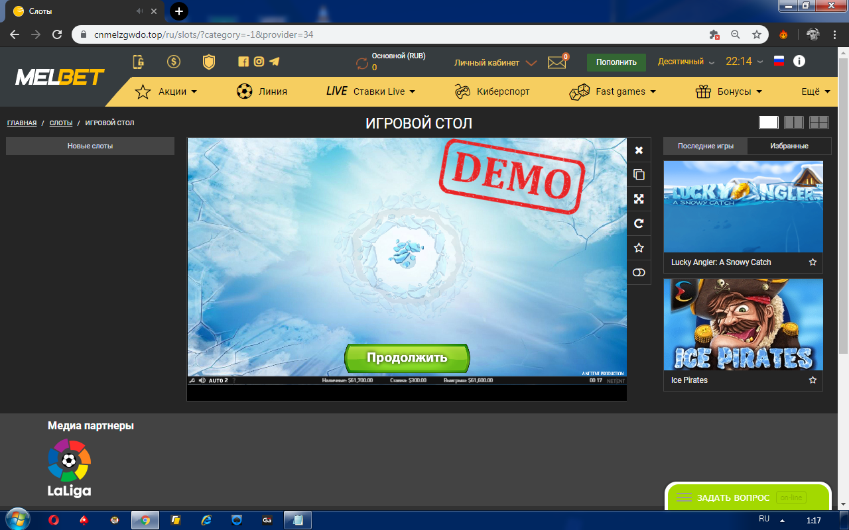Open Windows Start button

click(x=17, y=519)
